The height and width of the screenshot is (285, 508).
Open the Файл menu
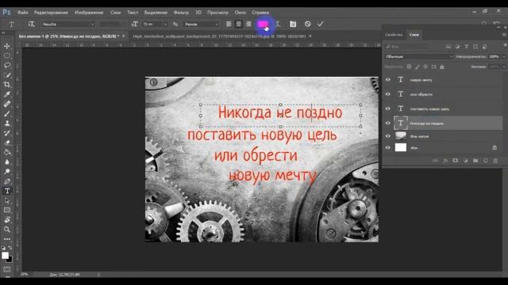[x=23, y=13]
